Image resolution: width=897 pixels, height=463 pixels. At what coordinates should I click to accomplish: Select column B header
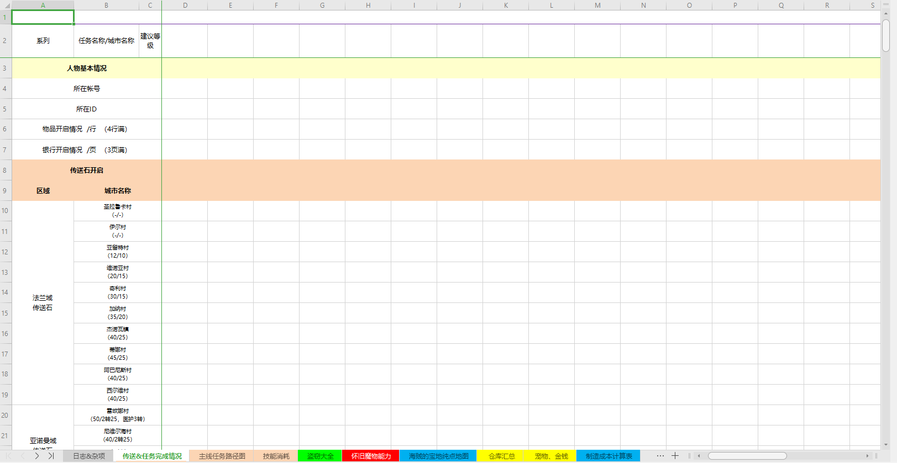click(106, 5)
